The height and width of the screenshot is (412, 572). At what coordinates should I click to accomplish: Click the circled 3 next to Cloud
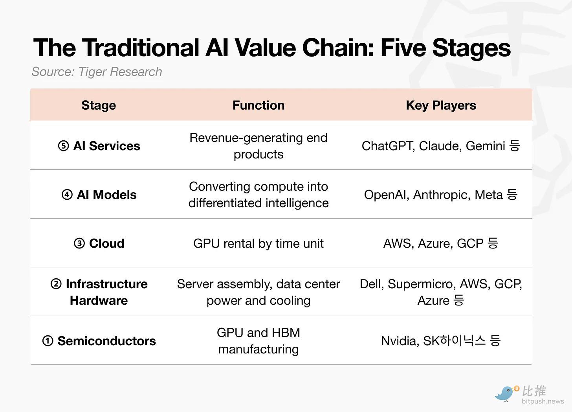pyautogui.click(x=79, y=244)
